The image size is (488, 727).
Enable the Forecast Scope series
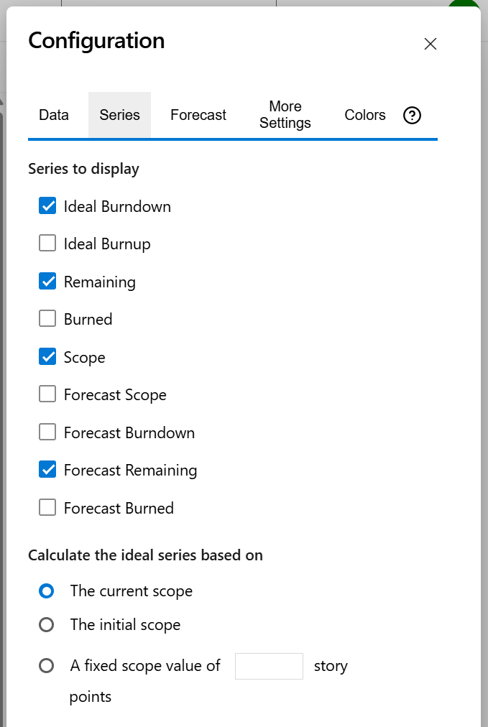(47, 394)
